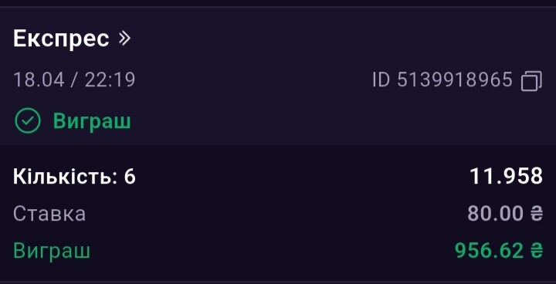556x284 pixels.
Task: Click the Виграш payout label at bottom
Action: (52, 251)
